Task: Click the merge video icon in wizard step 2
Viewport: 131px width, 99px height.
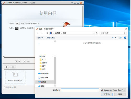Action: pyautogui.click(x=17, y=28)
